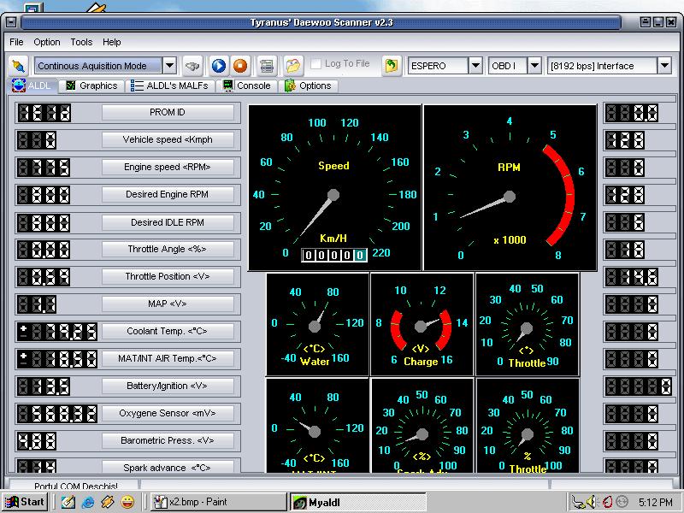684x513 pixels.
Task: Click the connect plug icon in toolbar
Action: 194,65
